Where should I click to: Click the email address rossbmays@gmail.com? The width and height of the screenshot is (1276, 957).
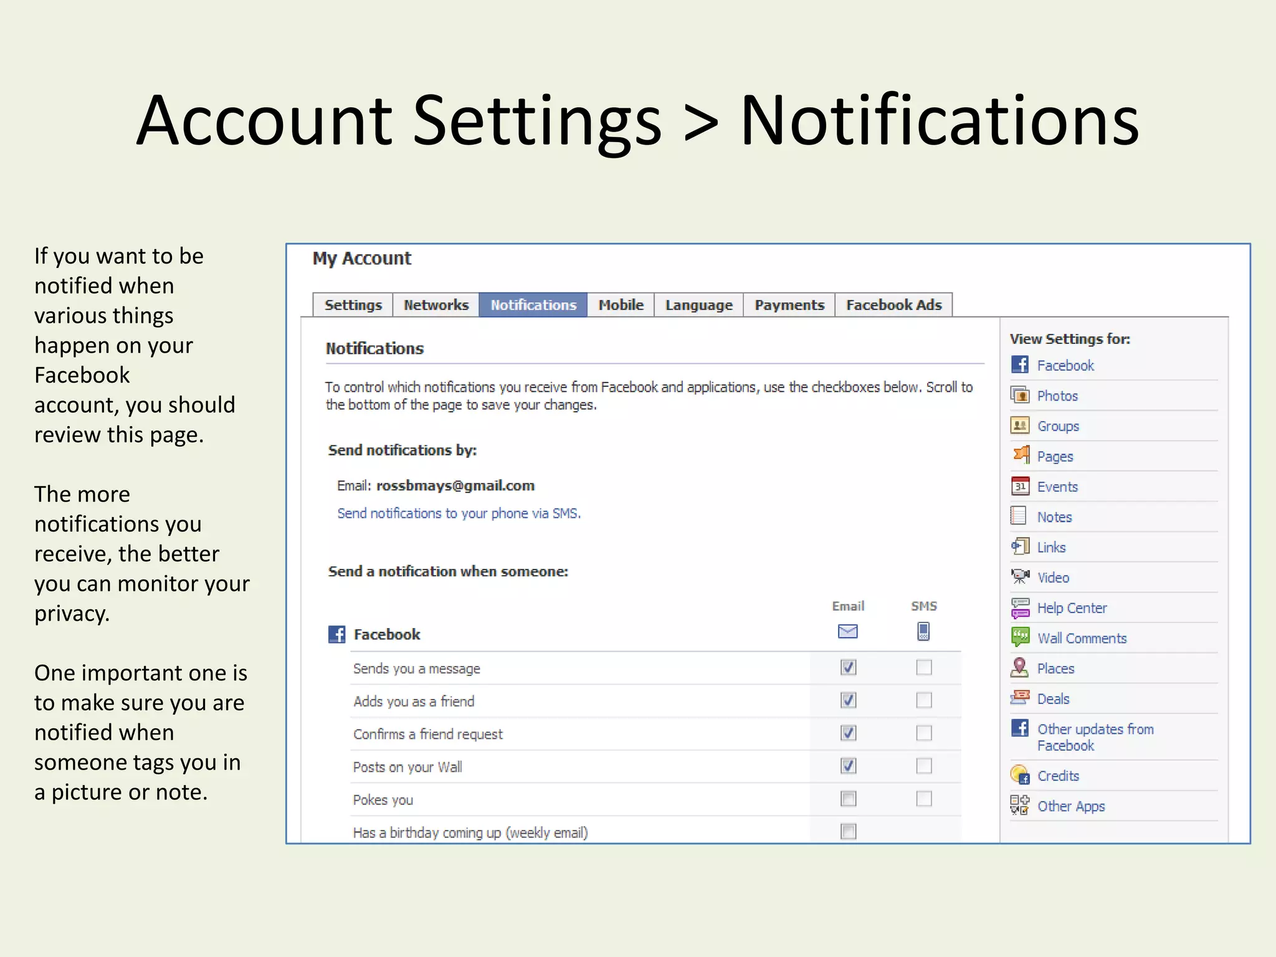click(455, 485)
